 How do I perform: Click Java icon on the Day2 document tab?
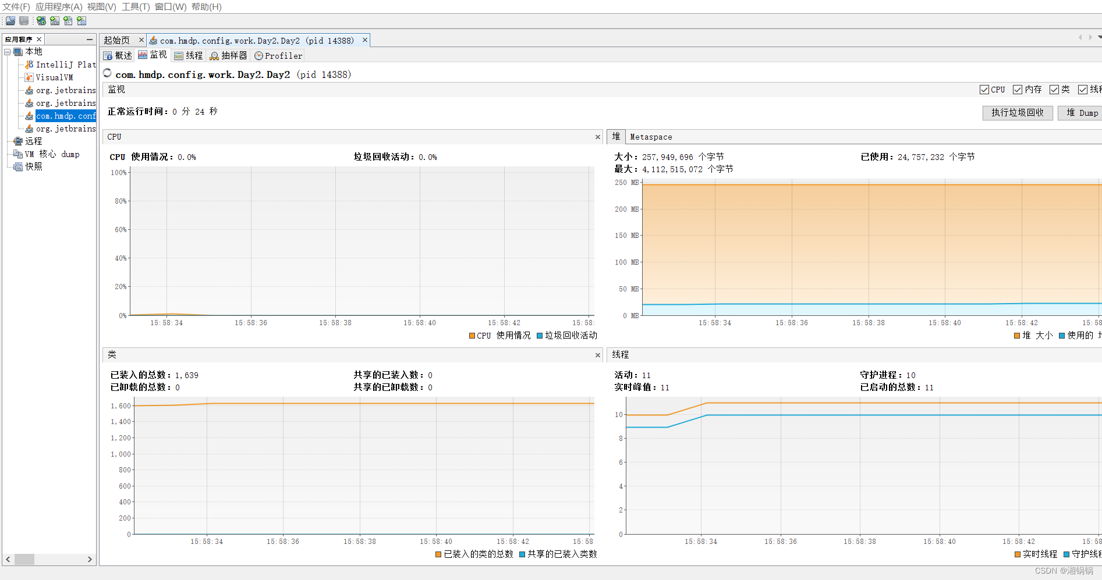coord(154,40)
